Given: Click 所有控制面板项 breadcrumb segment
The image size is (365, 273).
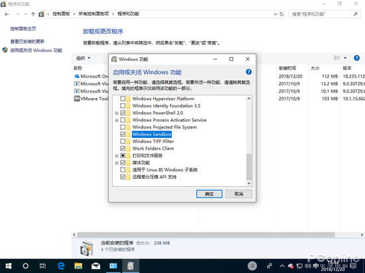Looking at the screenshot, I should pos(94,14).
